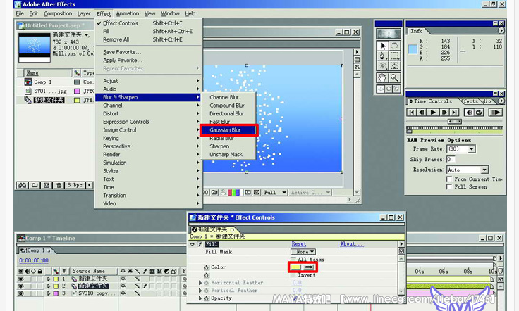519x311 pixels.
Task: Click Reset link for Fill effect
Action: 298,243
